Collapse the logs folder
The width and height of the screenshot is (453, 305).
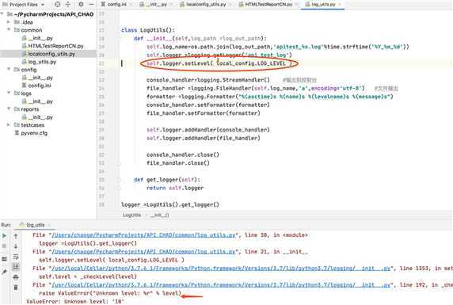coord(9,93)
